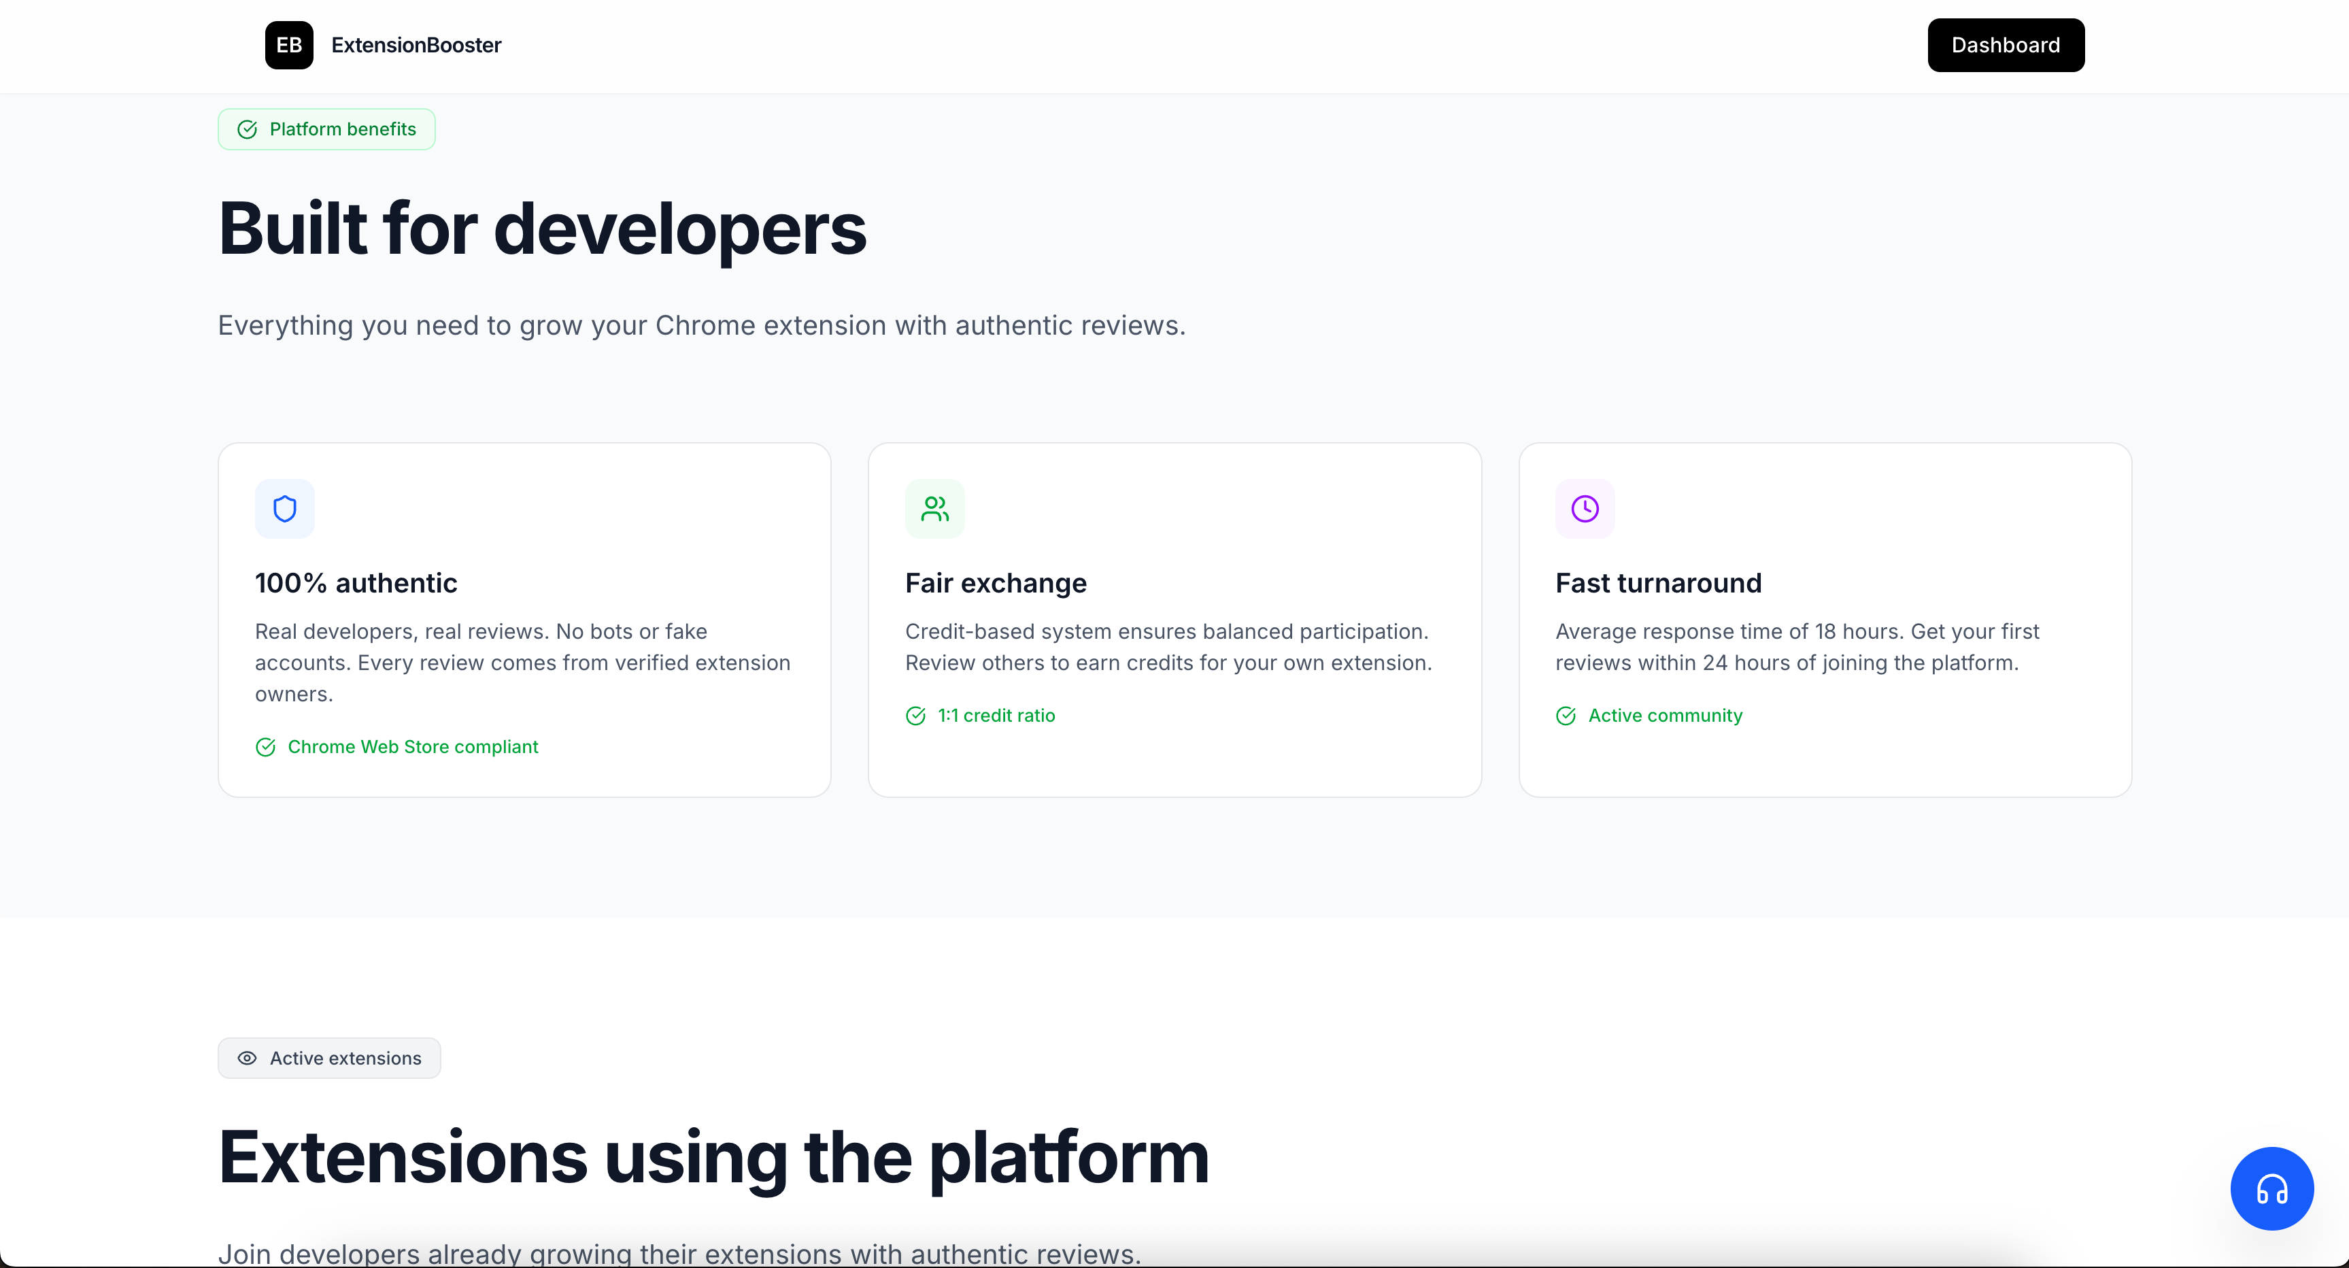The width and height of the screenshot is (2349, 1268).
Task: Click checkmark next to Active community
Action: 1566,716
